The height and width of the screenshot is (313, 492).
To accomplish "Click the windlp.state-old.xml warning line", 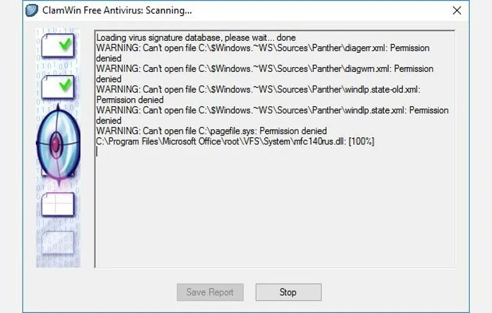I will coord(258,89).
